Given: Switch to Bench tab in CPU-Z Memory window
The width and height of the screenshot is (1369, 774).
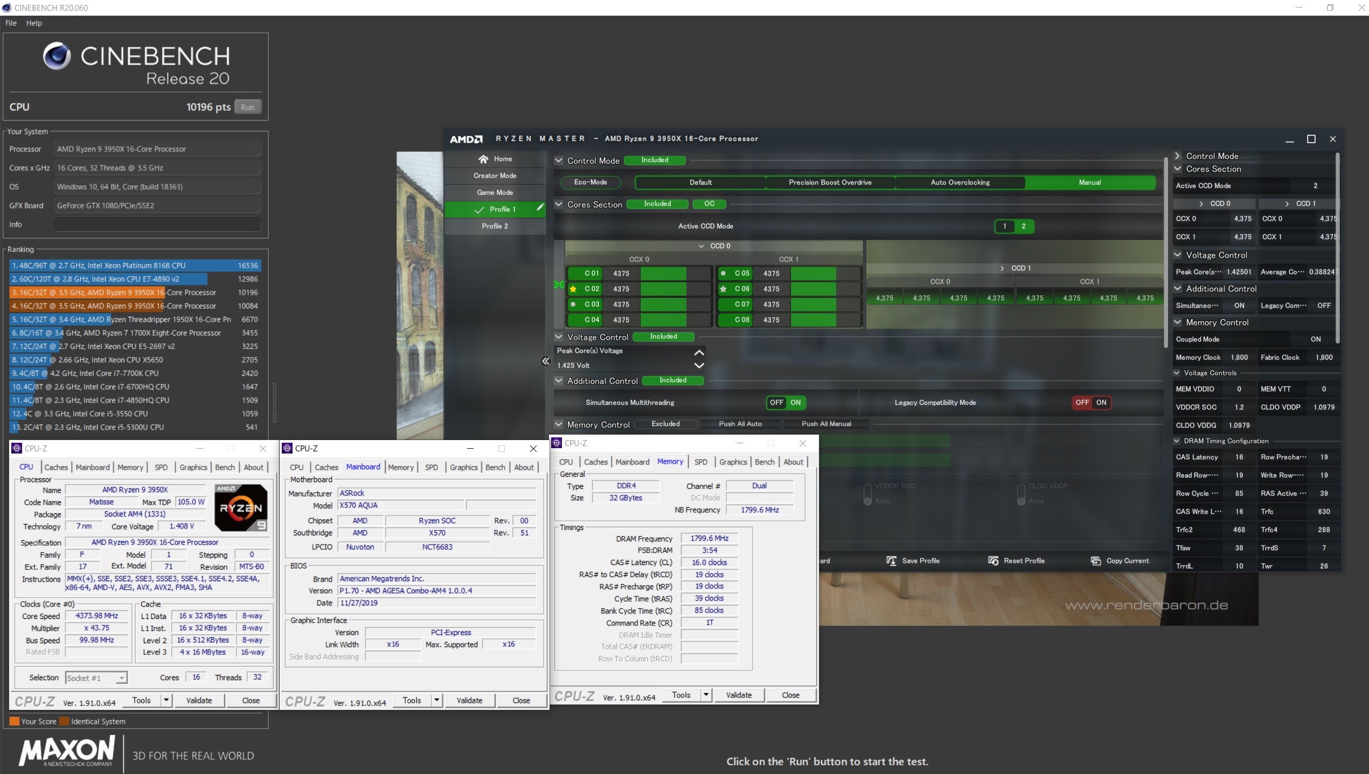Looking at the screenshot, I should [x=765, y=462].
